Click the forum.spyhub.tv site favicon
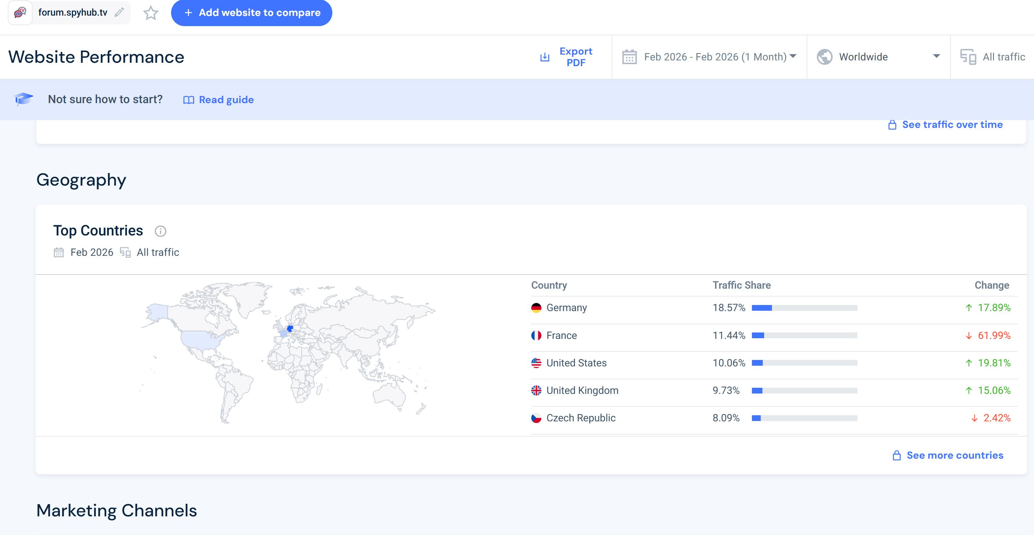This screenshot has height=535, width=1034. coord(20,13)
